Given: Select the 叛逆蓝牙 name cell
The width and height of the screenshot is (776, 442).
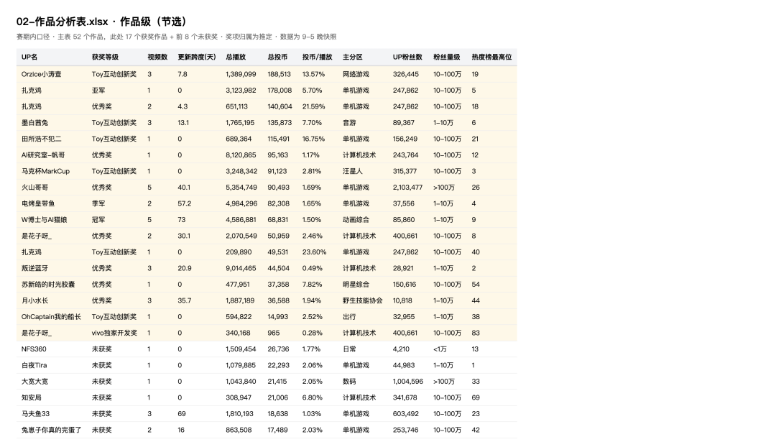Looking at the screenshot, I should (34, 268).
